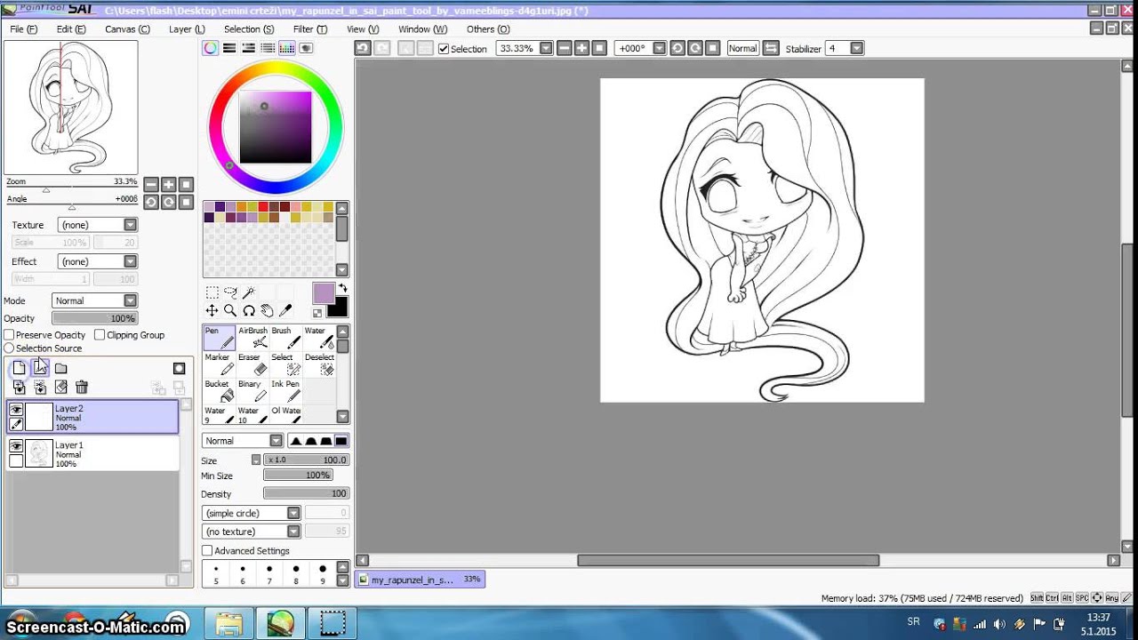Activate the move layer tool
1138x640 pixels.
[212, 310]
